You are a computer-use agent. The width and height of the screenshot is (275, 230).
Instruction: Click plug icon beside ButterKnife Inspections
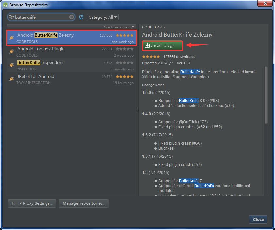tap(12, 65)
